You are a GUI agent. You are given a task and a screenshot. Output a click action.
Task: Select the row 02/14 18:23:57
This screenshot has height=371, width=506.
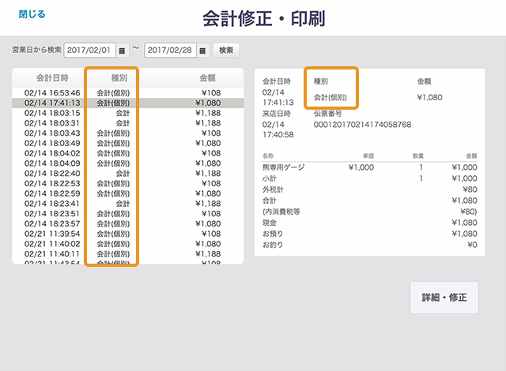click(128, 224)
